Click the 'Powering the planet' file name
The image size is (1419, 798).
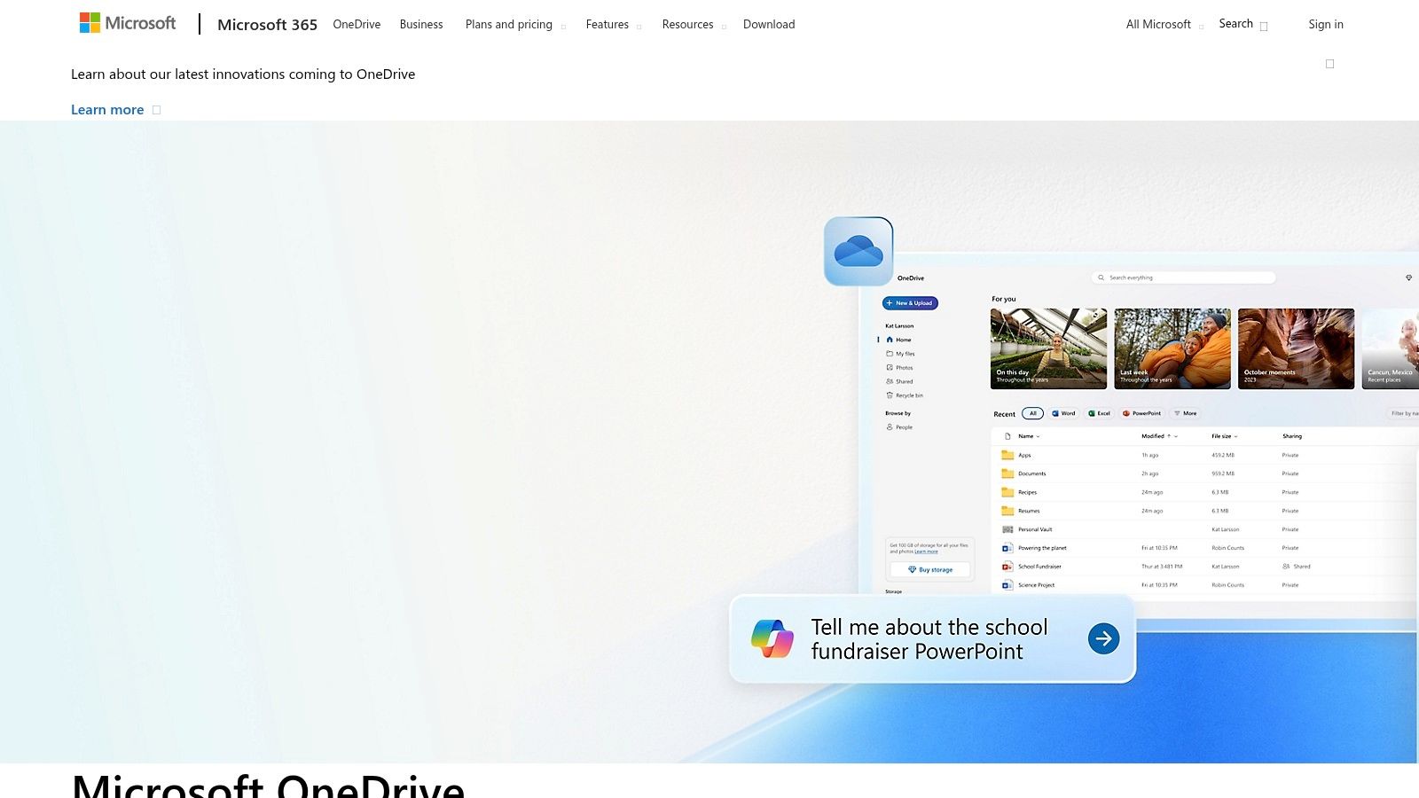coord(1042,548)
